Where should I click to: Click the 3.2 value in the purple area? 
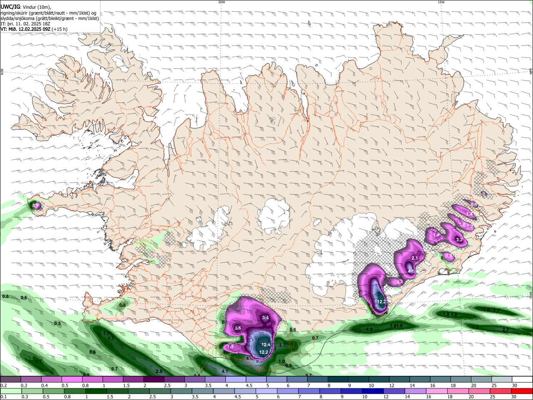click(459, 240)
